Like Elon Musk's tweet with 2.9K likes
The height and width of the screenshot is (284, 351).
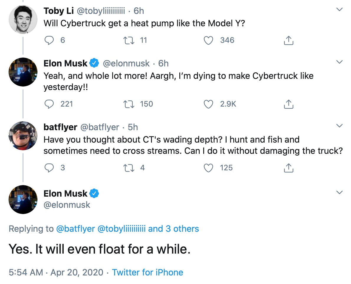[x=209, y=104]
